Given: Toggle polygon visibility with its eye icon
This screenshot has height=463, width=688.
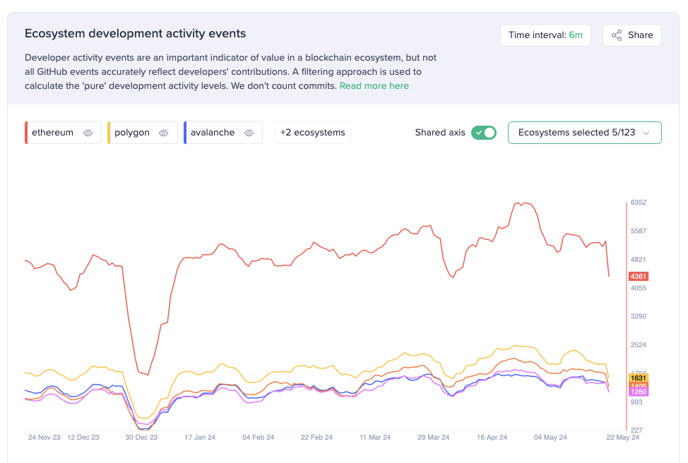Looking at the screenshot, I should coord(164,133).
